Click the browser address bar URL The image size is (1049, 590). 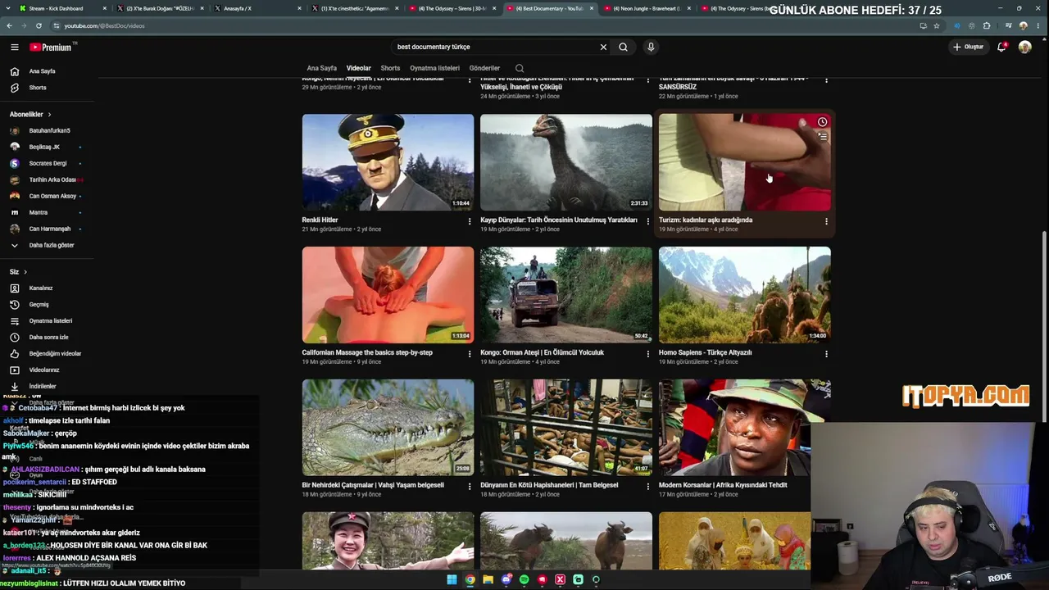click(104, 25)
